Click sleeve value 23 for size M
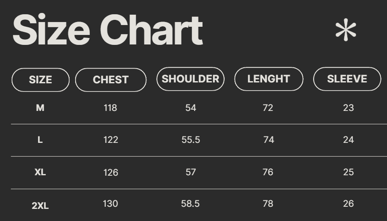The width and height of the screenshot is (387, 221). coord(349,108)
